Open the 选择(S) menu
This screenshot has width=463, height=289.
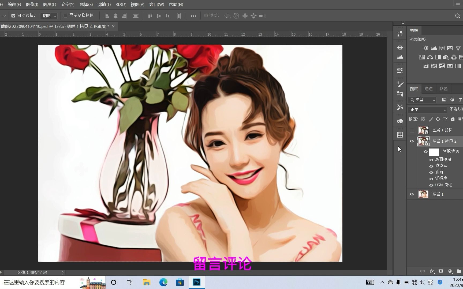tap(86, 5)
